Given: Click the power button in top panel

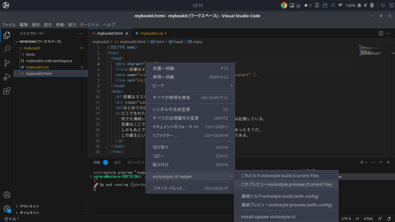Looking at the screenshot, I should tap(383, 5).
